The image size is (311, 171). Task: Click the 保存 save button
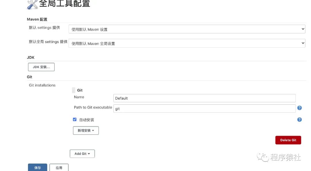pos(37,168)
